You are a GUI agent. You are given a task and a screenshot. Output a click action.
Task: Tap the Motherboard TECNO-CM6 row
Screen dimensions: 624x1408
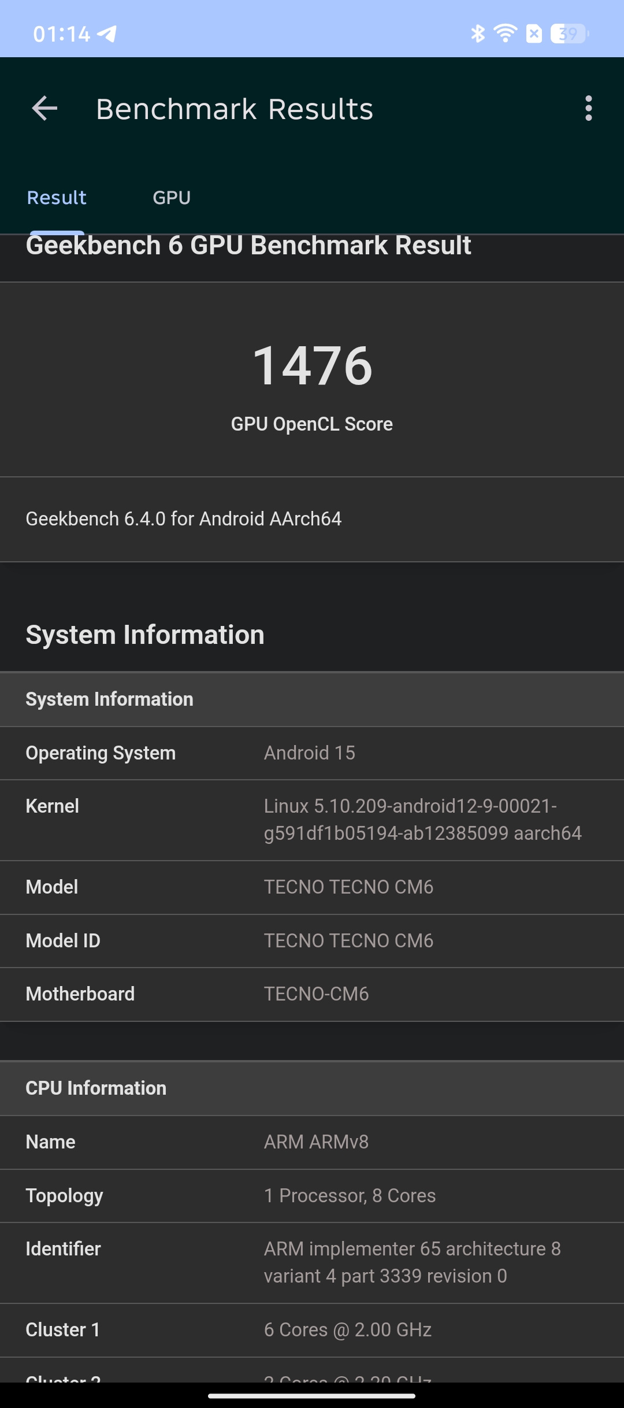[312, 994]
